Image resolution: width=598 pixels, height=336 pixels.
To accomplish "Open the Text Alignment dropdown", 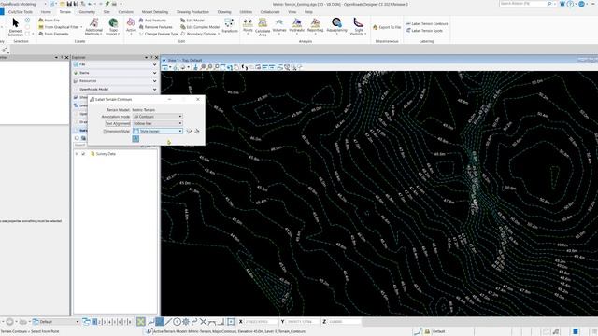I will coord(158,123).
